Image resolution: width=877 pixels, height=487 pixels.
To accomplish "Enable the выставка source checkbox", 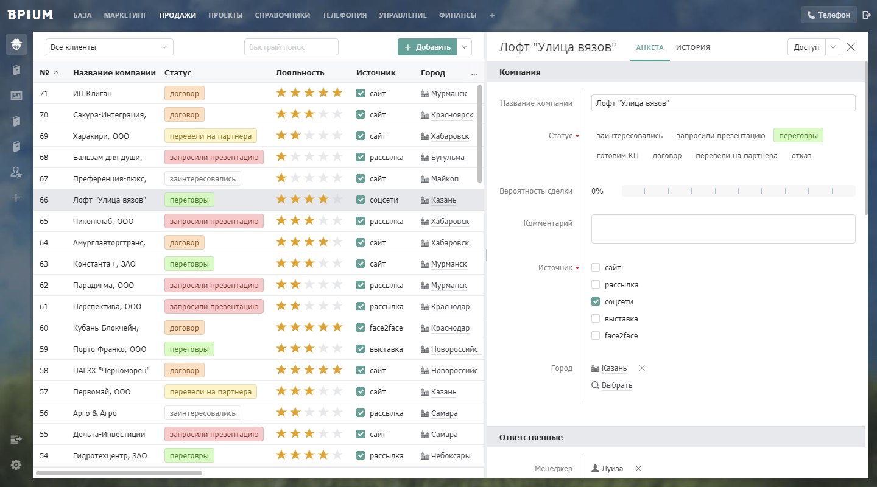I will 596,318.
